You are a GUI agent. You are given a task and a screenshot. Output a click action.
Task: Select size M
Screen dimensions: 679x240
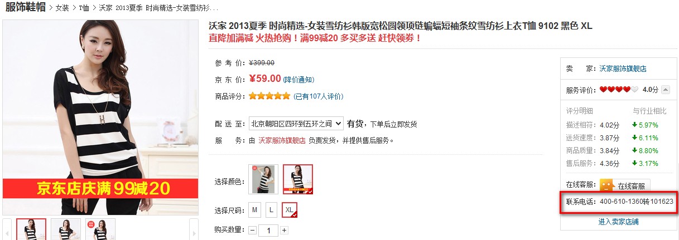pyautogui.click(x=255, y=210)
